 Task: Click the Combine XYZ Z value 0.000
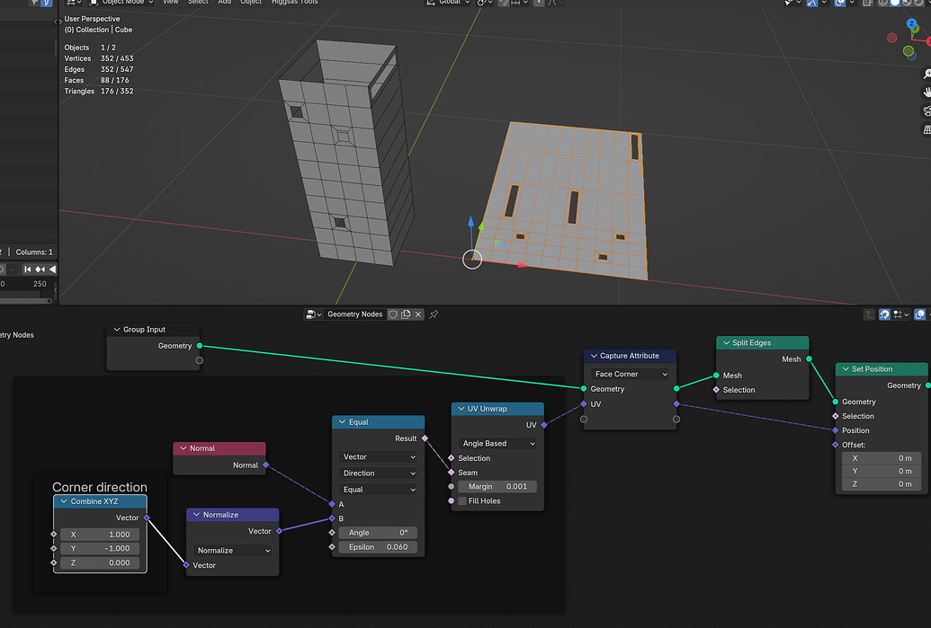pyautogui.click(x=100, y=562)
